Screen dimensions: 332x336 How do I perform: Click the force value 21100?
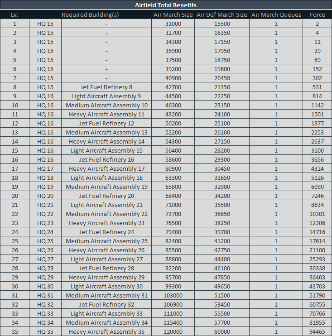(317, 250)
